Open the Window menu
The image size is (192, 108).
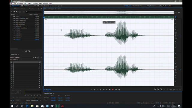click(x=45, y=3)
